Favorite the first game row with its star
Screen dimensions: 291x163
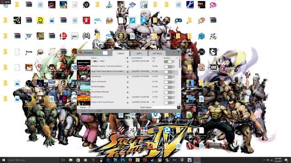pyautogui.click(x=127, y=62)
